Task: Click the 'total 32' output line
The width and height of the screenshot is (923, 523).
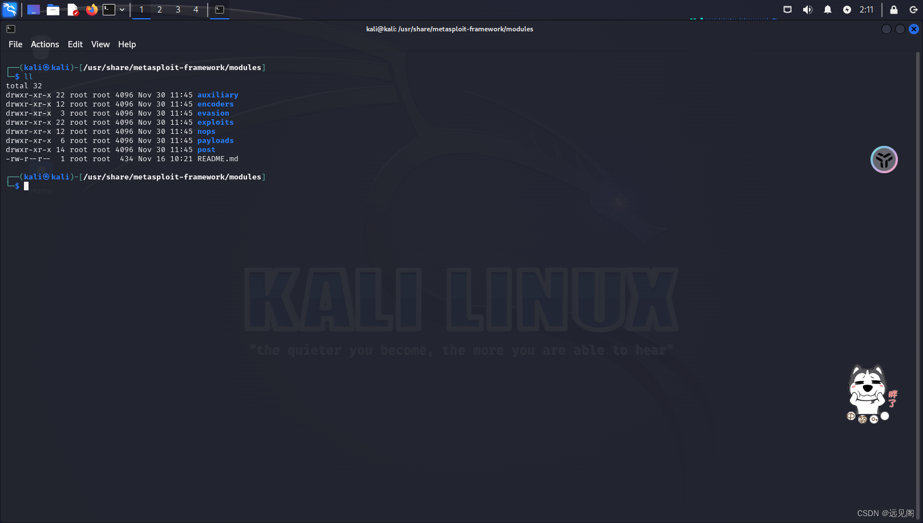Action: pos(24,86)
